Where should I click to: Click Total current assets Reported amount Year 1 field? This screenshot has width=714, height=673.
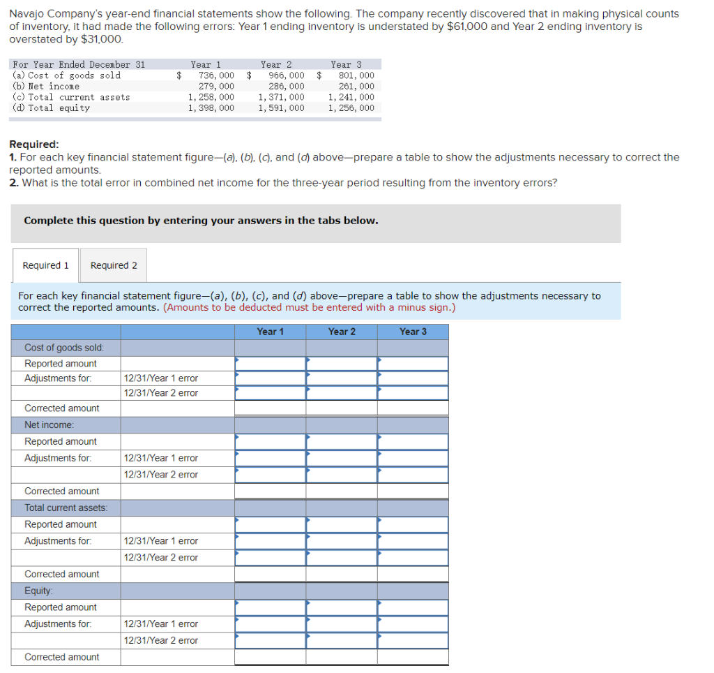click(x=271, y=525)
